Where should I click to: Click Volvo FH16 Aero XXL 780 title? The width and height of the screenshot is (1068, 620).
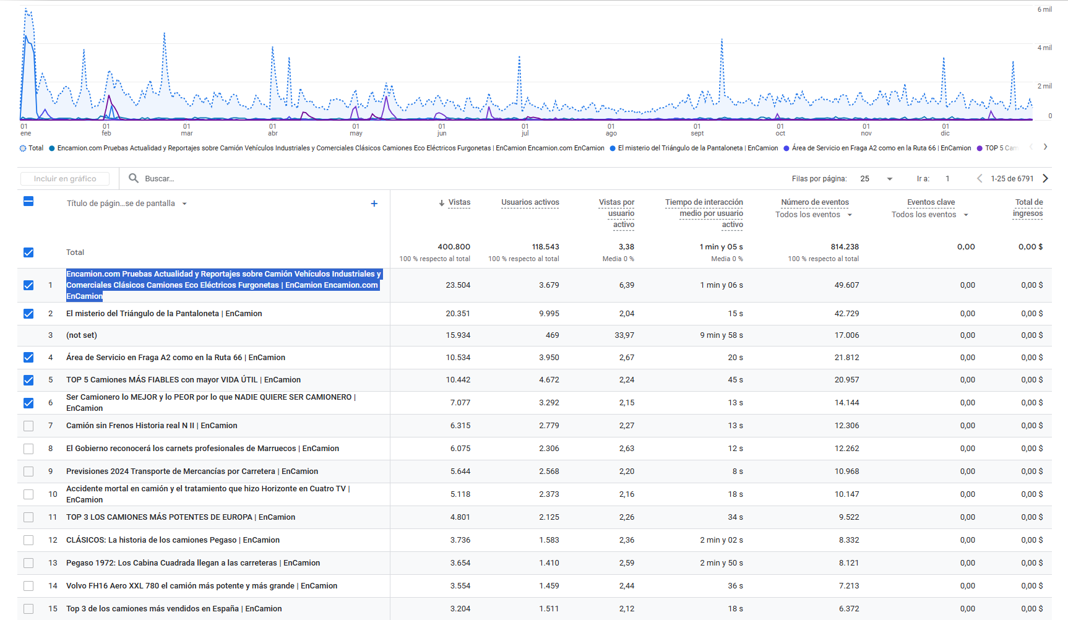click(x=202, y=586)
